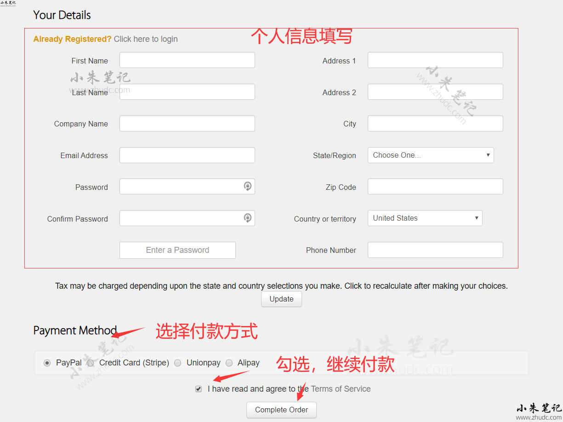563x422 pixels.
Task: Click the Complete Order button
Action: click(281, 410)
